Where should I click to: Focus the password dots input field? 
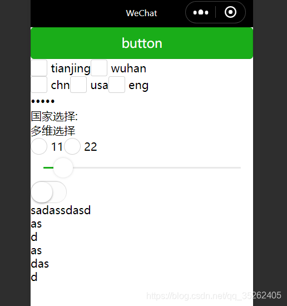142,101
